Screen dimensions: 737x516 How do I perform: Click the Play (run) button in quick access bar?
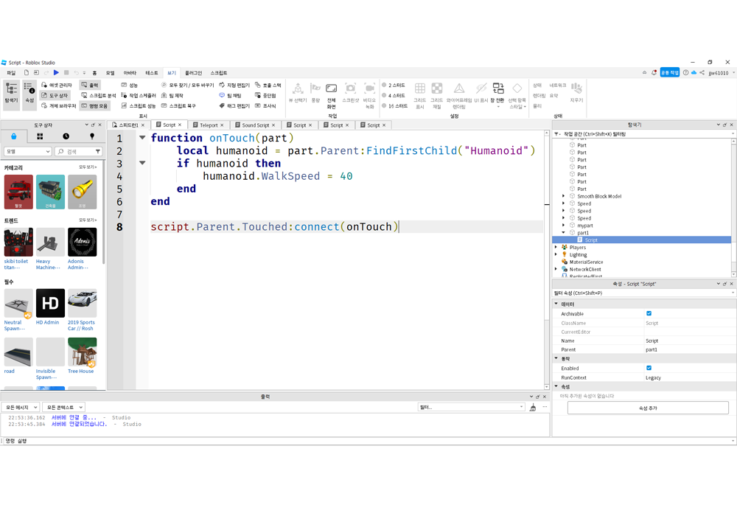point(56,72)
